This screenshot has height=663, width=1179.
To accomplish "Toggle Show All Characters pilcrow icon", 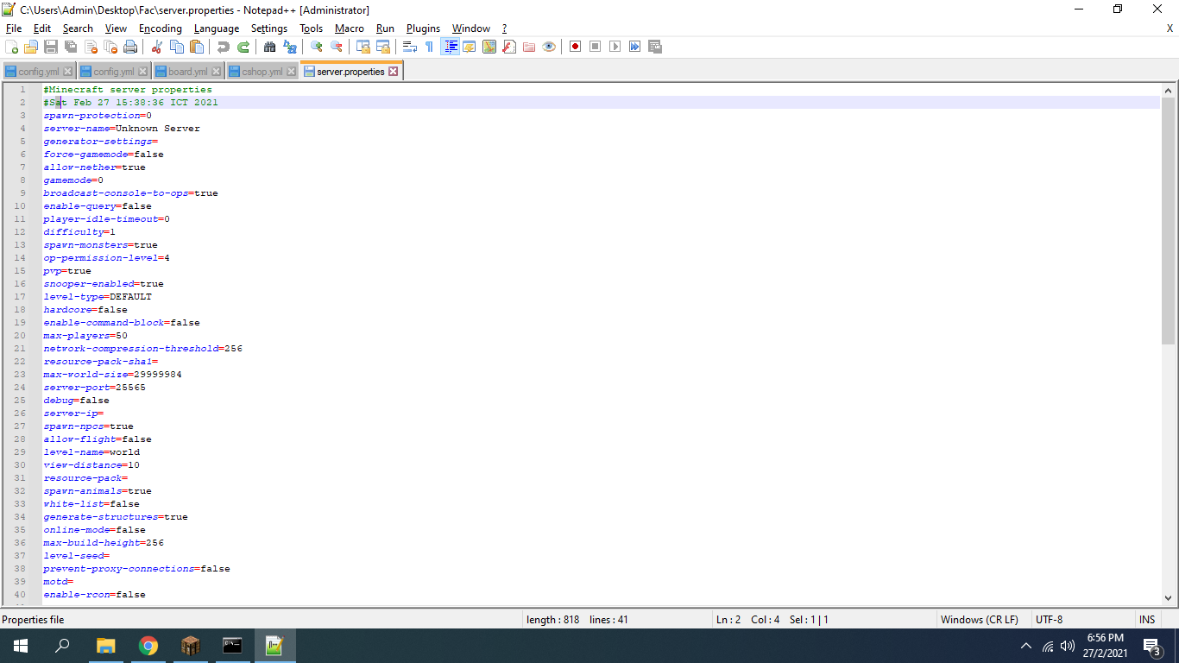I will [430, 47].
